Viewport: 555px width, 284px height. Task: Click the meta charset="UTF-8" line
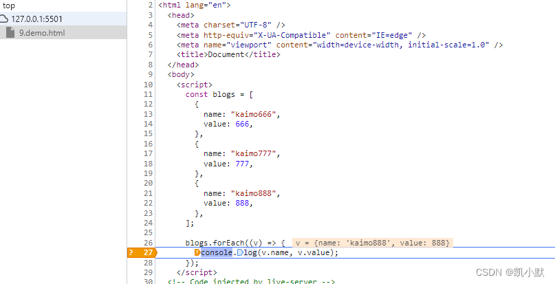(231, 25)
